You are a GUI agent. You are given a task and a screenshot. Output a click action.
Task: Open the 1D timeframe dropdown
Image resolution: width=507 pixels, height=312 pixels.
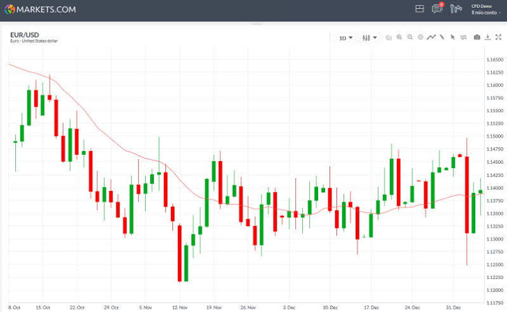coord(345,38)
